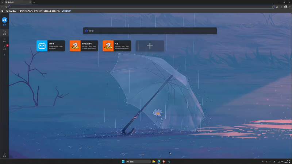Screen dimensions: 292x164
Task: Expand the tab list chevron at top-left
Action: 2,2
